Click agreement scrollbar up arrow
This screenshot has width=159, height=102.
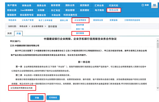158,41
